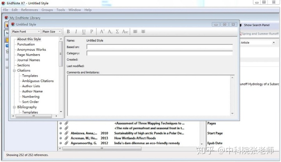Click comments box scroll down arrow

233,114
